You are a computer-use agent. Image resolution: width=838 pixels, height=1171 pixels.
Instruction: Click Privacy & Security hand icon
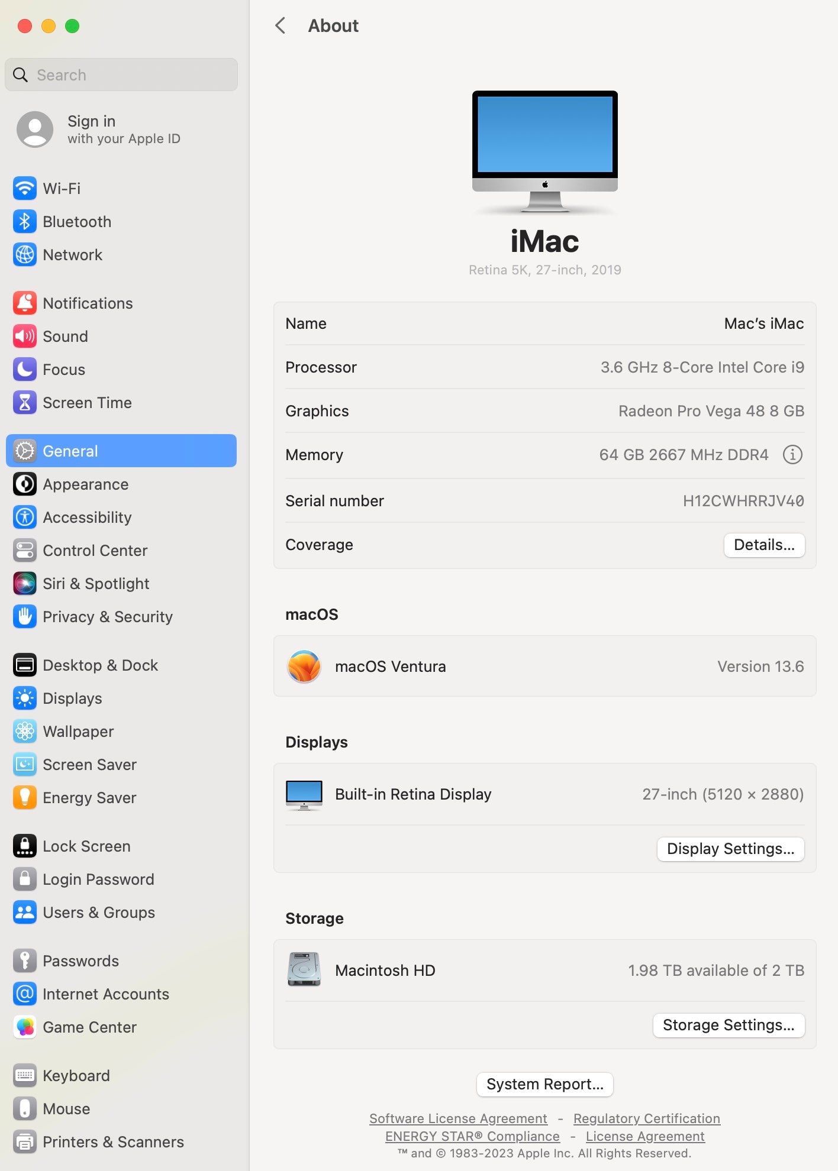point(25,617)
